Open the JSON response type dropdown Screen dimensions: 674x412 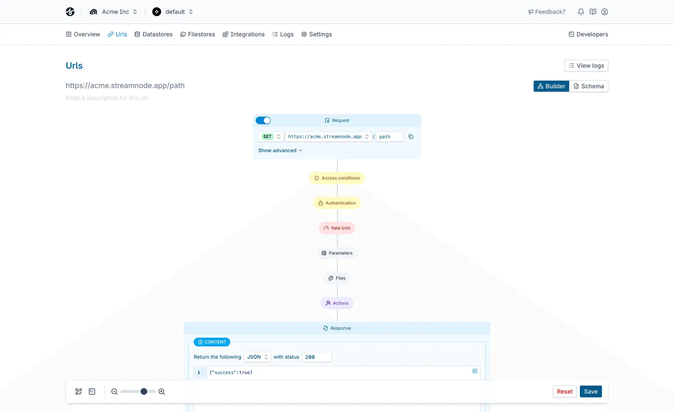[x=257, y=357]
